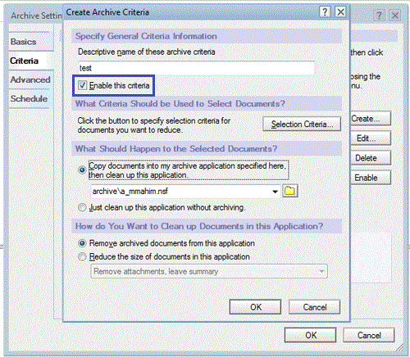
Task: Confirm with OK in Create Archive Criteria
Action: coord(255,307)
